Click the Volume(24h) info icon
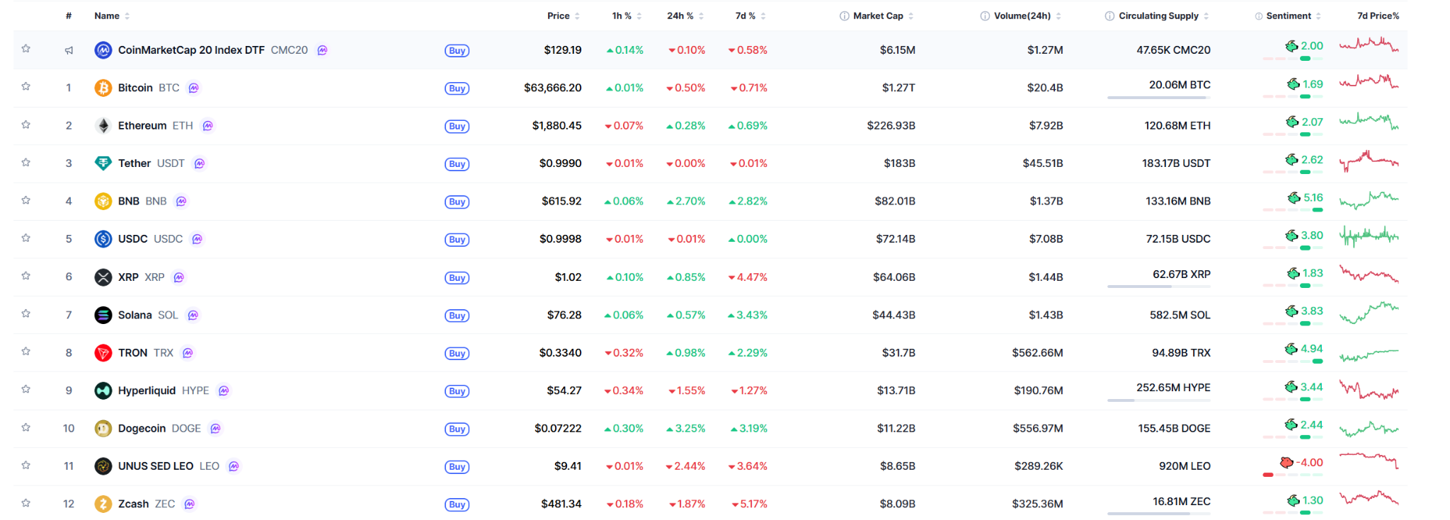Screen dimensions: 1450x520 [986, 16]
